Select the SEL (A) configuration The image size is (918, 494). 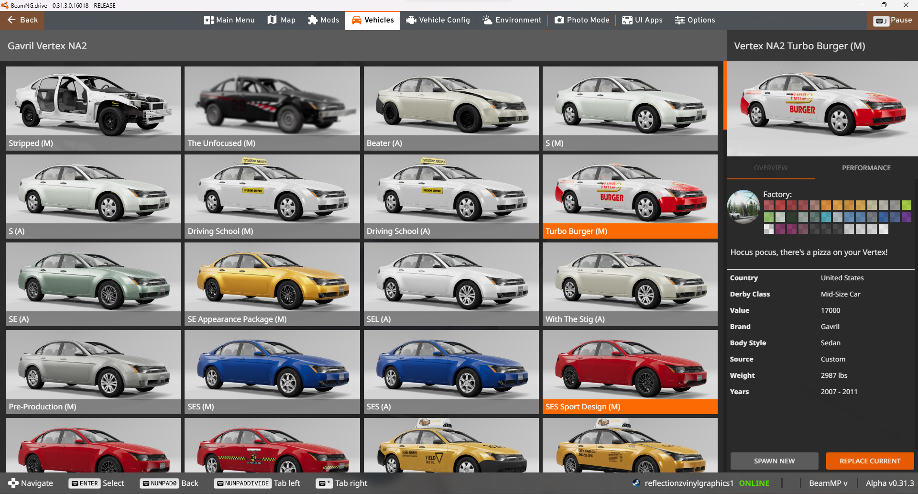pos(451,285)
